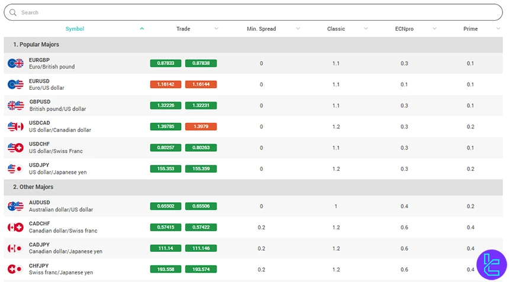The image size is (509, 282).
Task: Expand the Min. Spread column chevron
Action: point(297,29)
